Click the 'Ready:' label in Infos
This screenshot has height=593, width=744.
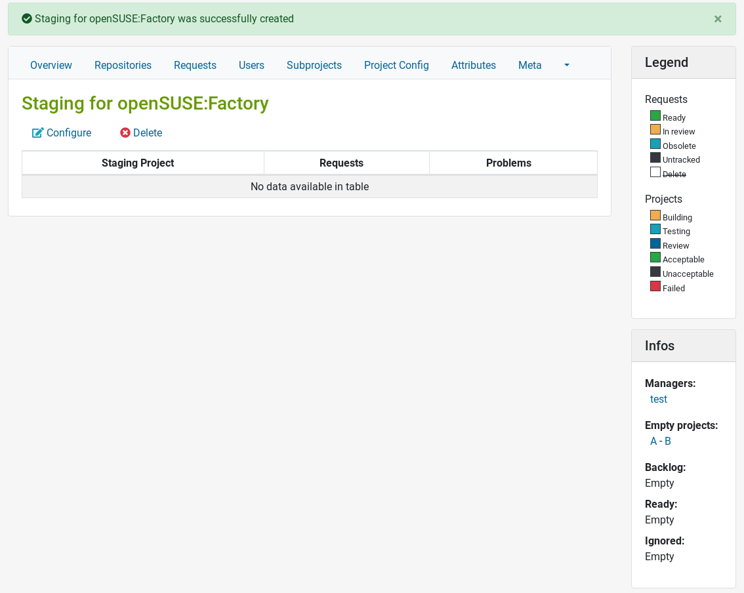(661, 504)
